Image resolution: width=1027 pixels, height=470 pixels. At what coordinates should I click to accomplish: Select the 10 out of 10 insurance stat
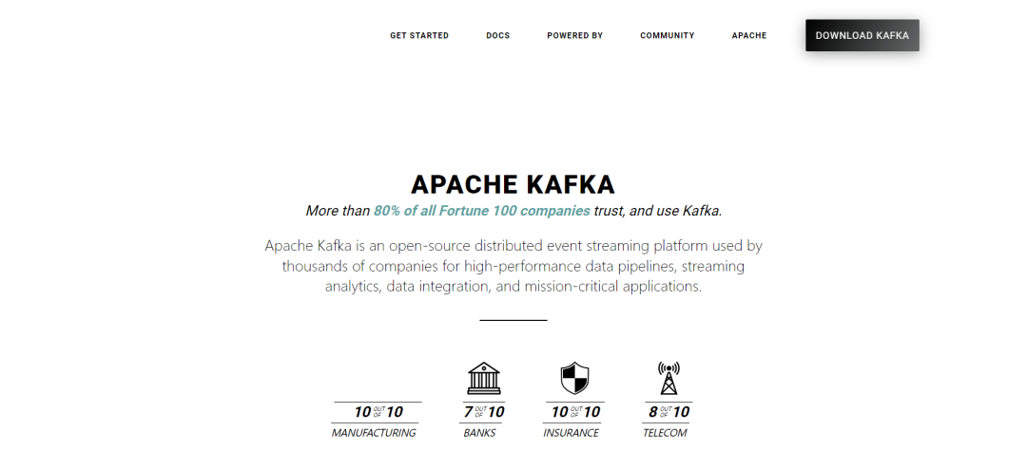[x=575, y=412]
